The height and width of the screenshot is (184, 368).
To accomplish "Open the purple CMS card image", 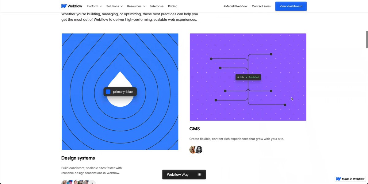I will (x=248, y=77).
